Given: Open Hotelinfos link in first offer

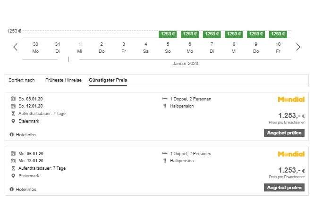Looking at the screenshot, I should 26,134.
